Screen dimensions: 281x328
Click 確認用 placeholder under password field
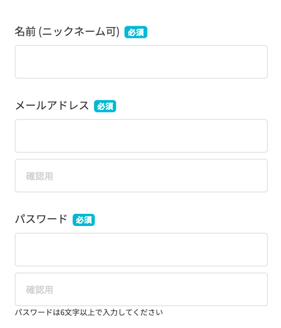coord(40,290)
